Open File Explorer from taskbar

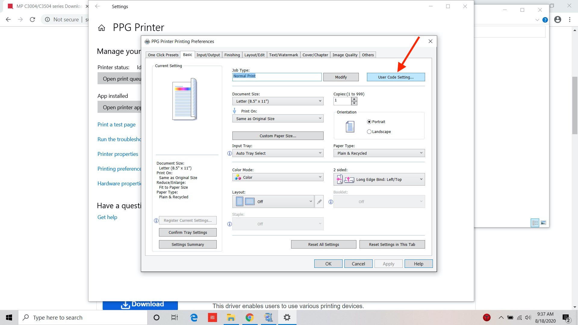[231, 317]
